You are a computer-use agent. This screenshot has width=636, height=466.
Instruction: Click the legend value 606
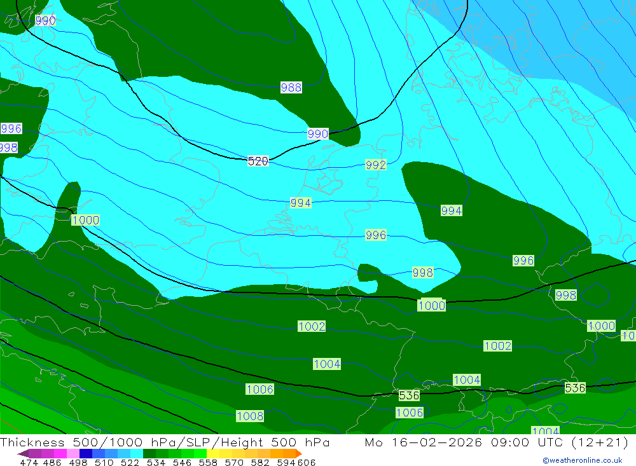point(307,463)
